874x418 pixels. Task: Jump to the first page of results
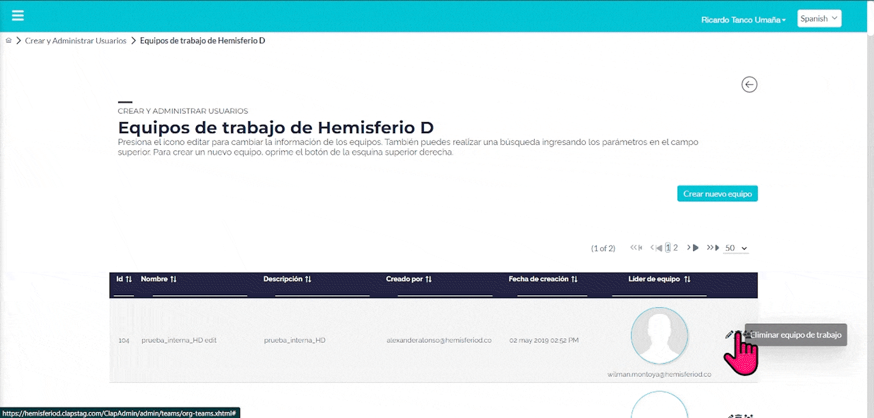[636, 248]
